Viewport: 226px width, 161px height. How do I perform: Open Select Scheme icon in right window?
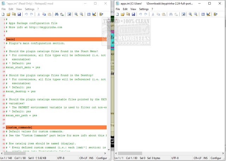(203, 14)
